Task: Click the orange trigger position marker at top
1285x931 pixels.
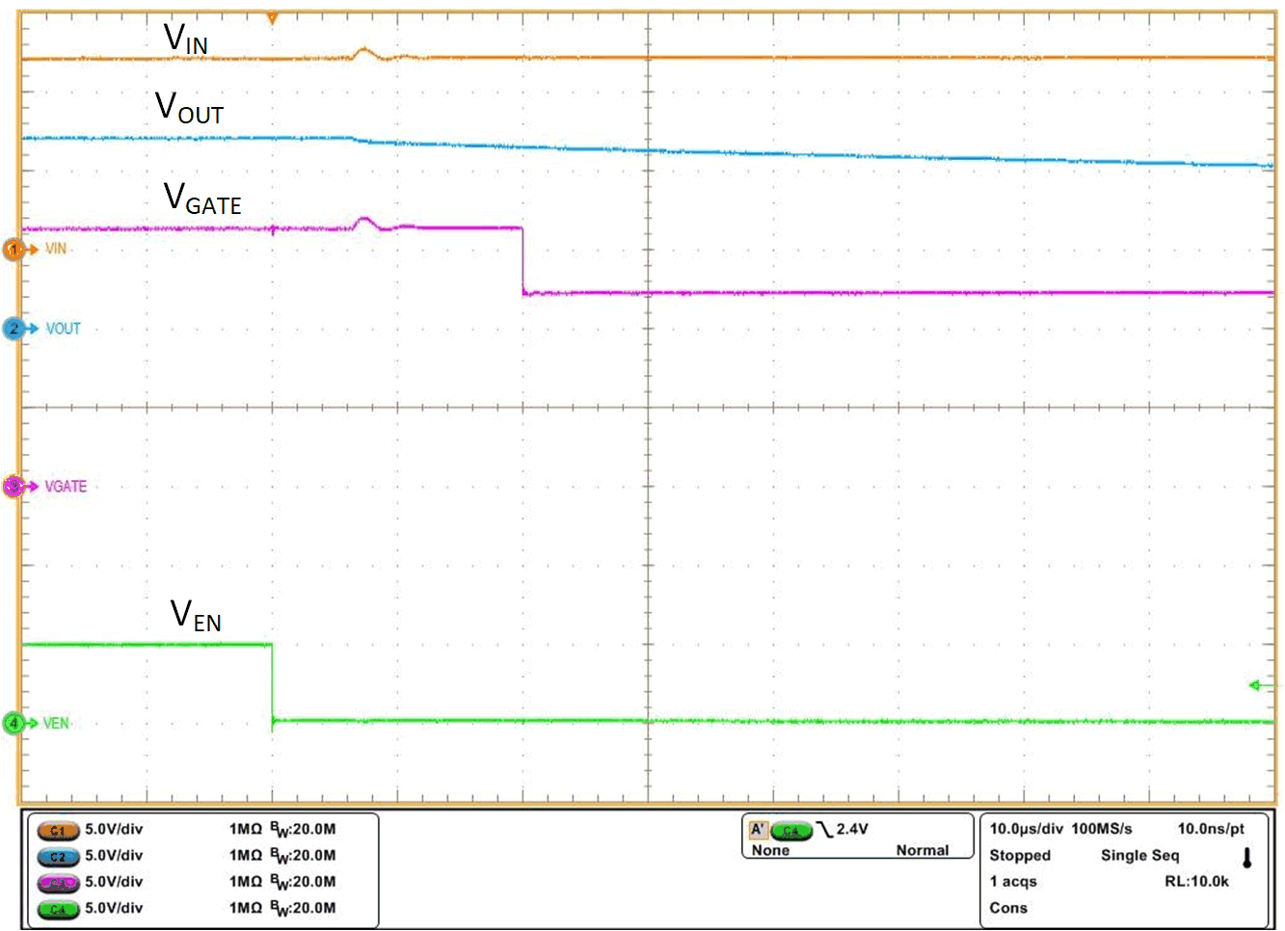Action: [272, 18]
